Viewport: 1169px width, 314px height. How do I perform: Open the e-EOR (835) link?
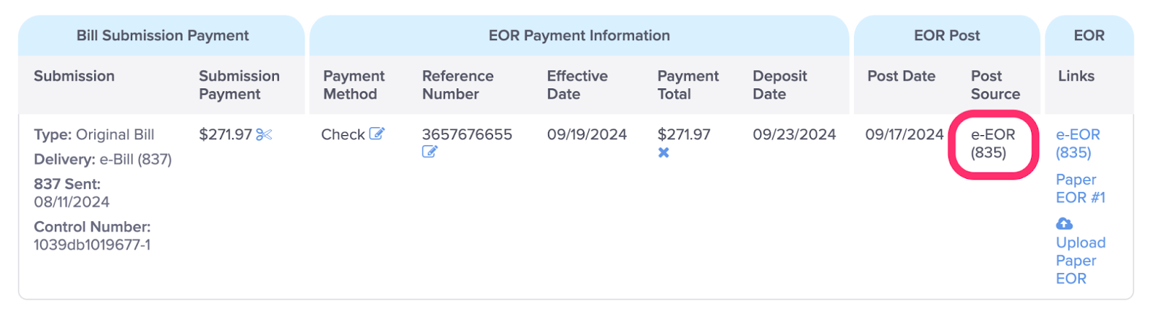1078,143
